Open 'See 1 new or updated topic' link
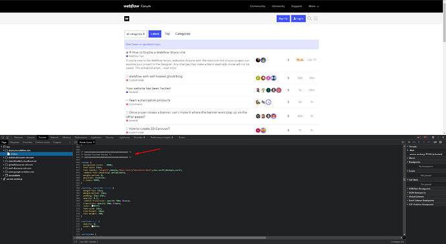This screenshot has height=244, width=446. pyautogui.click(x=143, y=45)
